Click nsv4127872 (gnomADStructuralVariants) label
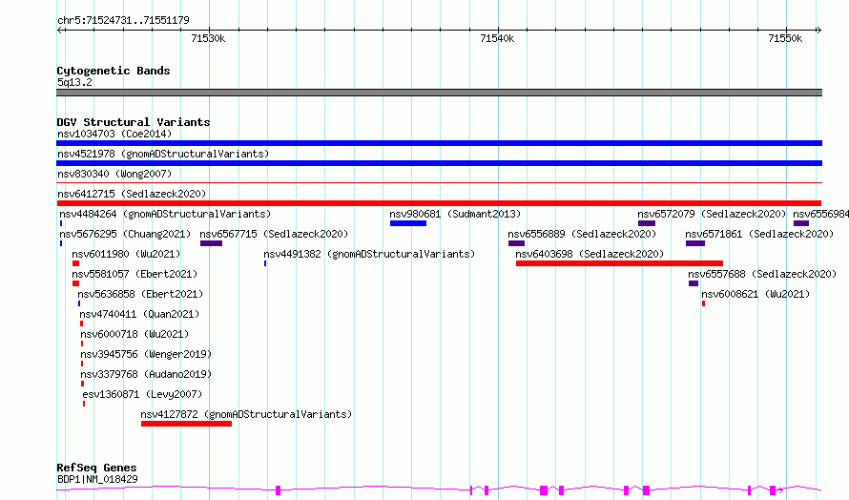Viewport: 849px width, 500px height. (246, 414)
